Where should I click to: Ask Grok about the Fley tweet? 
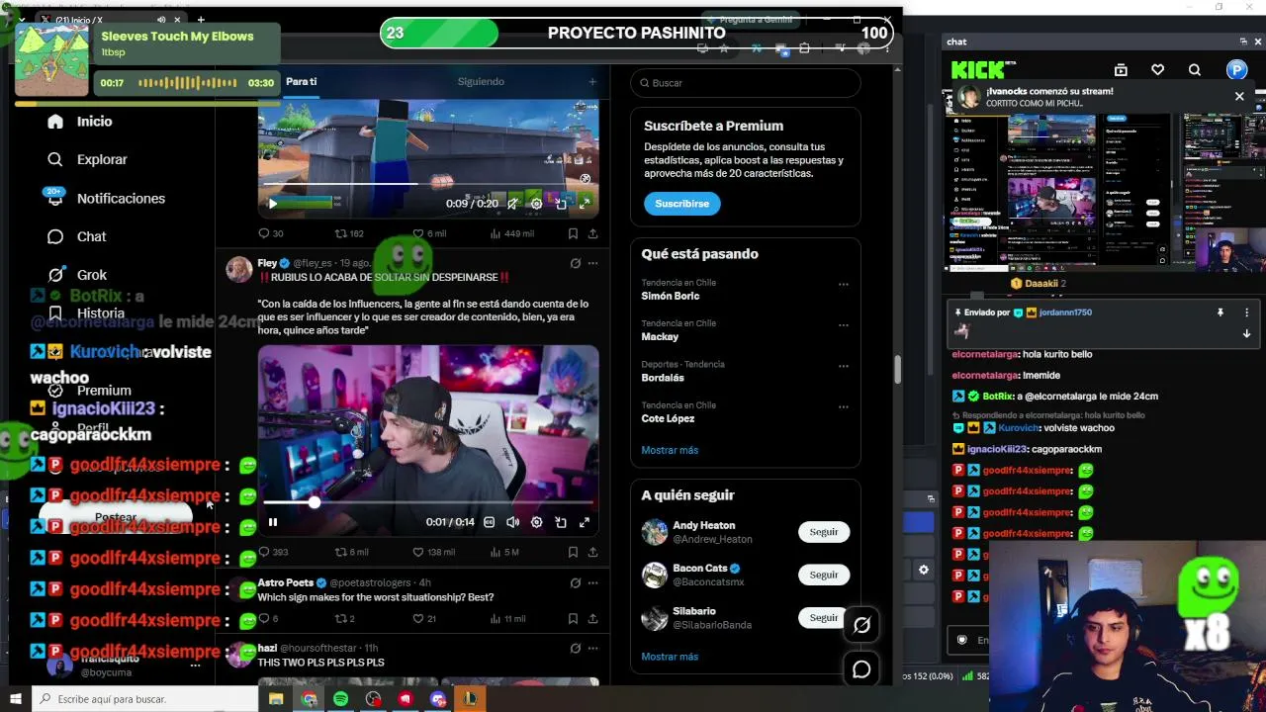576,263
